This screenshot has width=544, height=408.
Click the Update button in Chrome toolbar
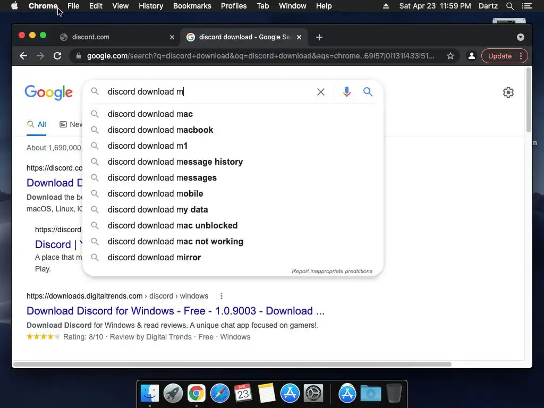[x=499, y=56]
